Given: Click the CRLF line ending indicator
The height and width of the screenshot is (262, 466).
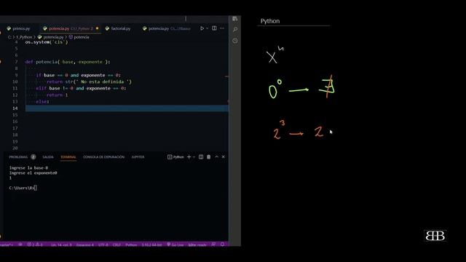Looking at the screenshot, I should click(116, 245).
